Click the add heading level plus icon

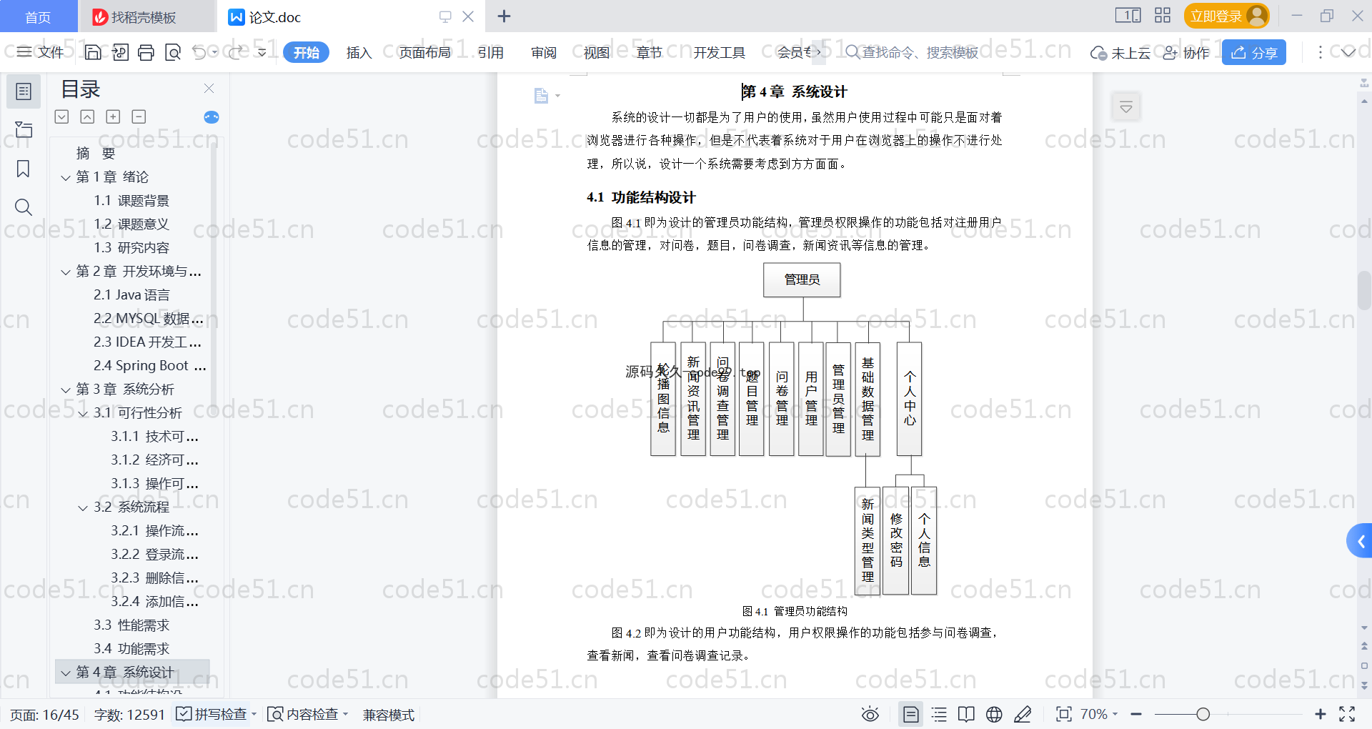pyautogui.click(x=113, y=116)
